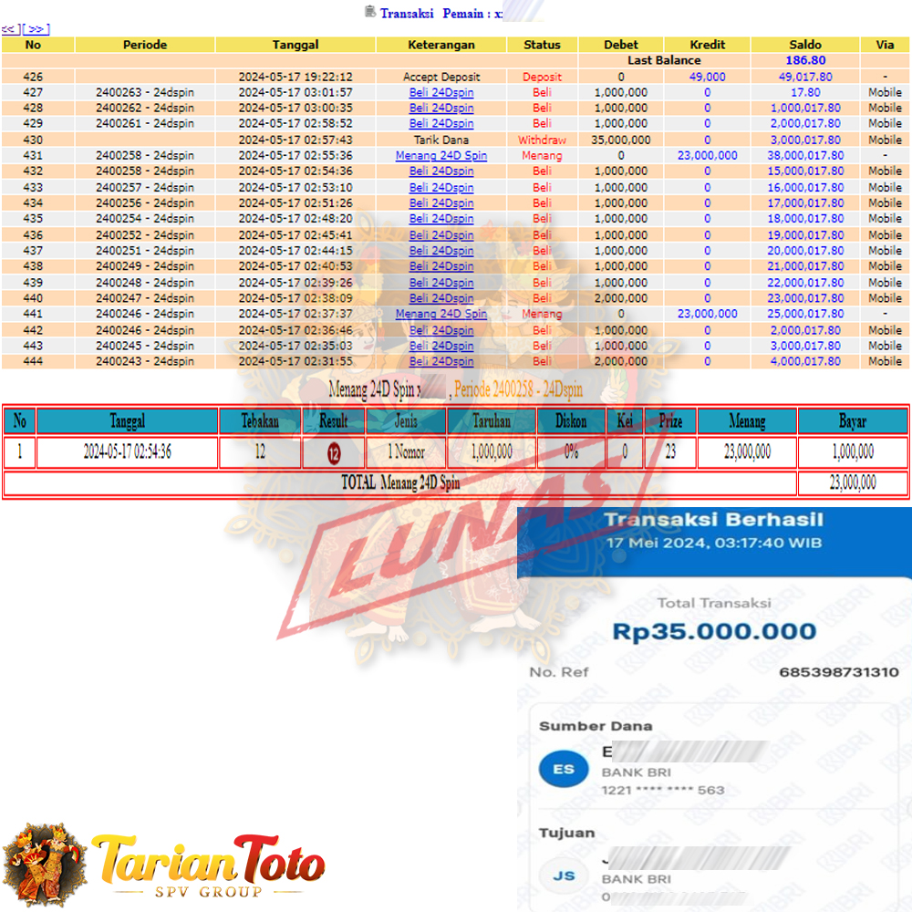Open the Beli 24Dspin link for periode 2400263
The width and height of the screenshot is (912, 912).
pyautogui.click(x=441, y=92)
